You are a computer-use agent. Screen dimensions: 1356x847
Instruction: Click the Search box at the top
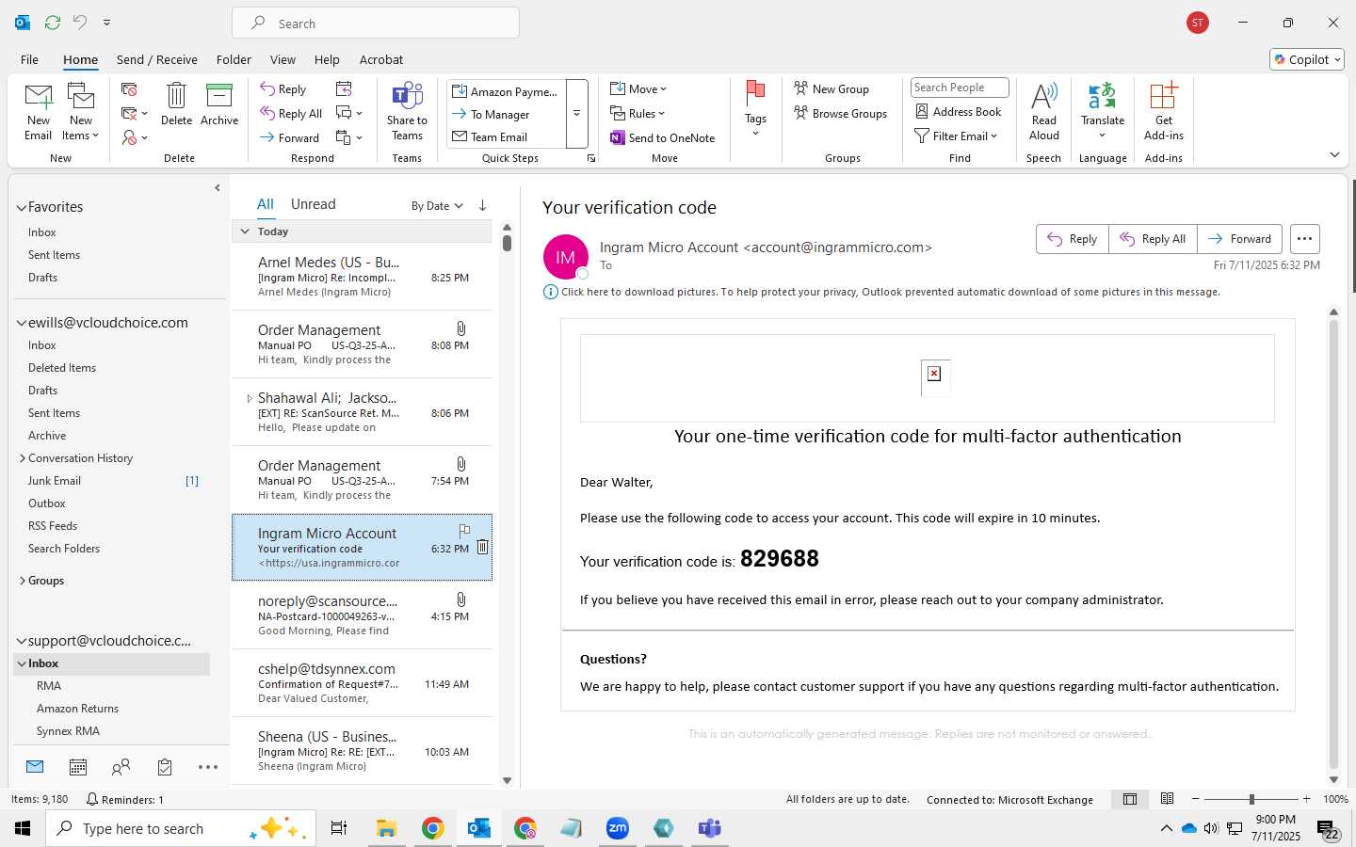(x=376, y=24)
